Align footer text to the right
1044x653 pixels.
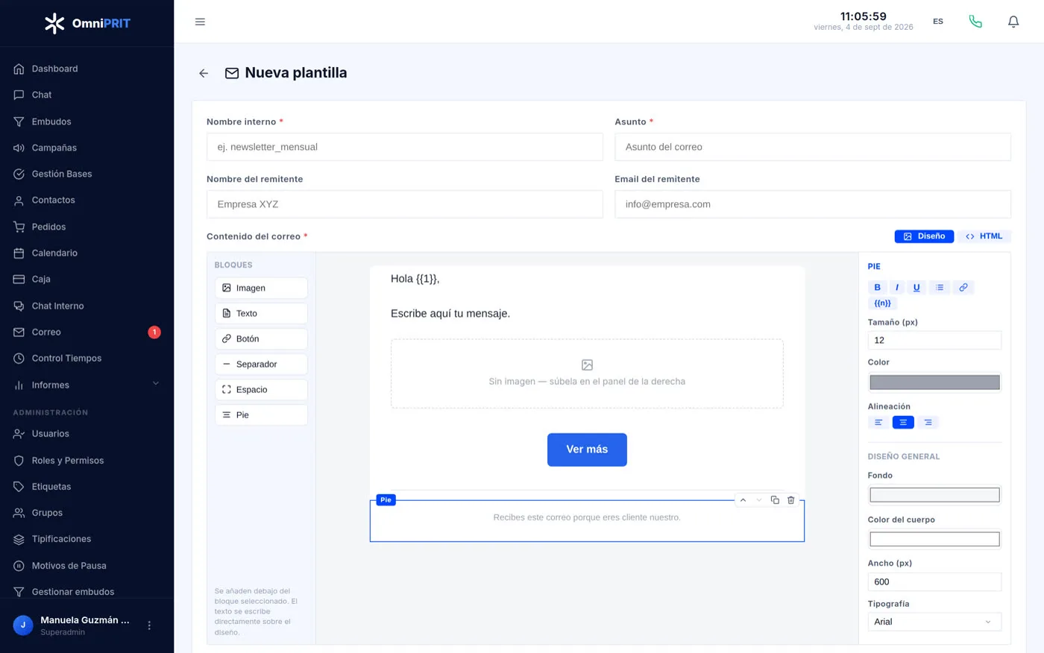click(928, 423)
